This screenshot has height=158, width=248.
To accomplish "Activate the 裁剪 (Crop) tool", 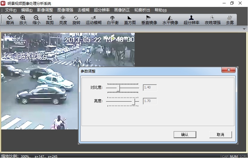I will (50, 20).
